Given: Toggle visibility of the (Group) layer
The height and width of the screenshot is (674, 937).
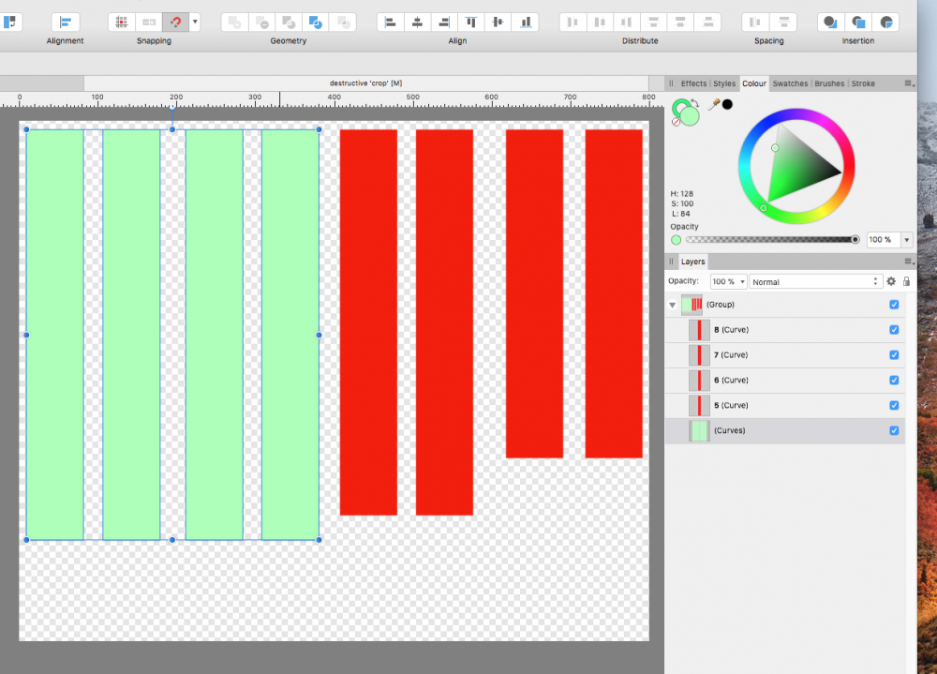Looking at the screenshot, I should pos(894,305).
